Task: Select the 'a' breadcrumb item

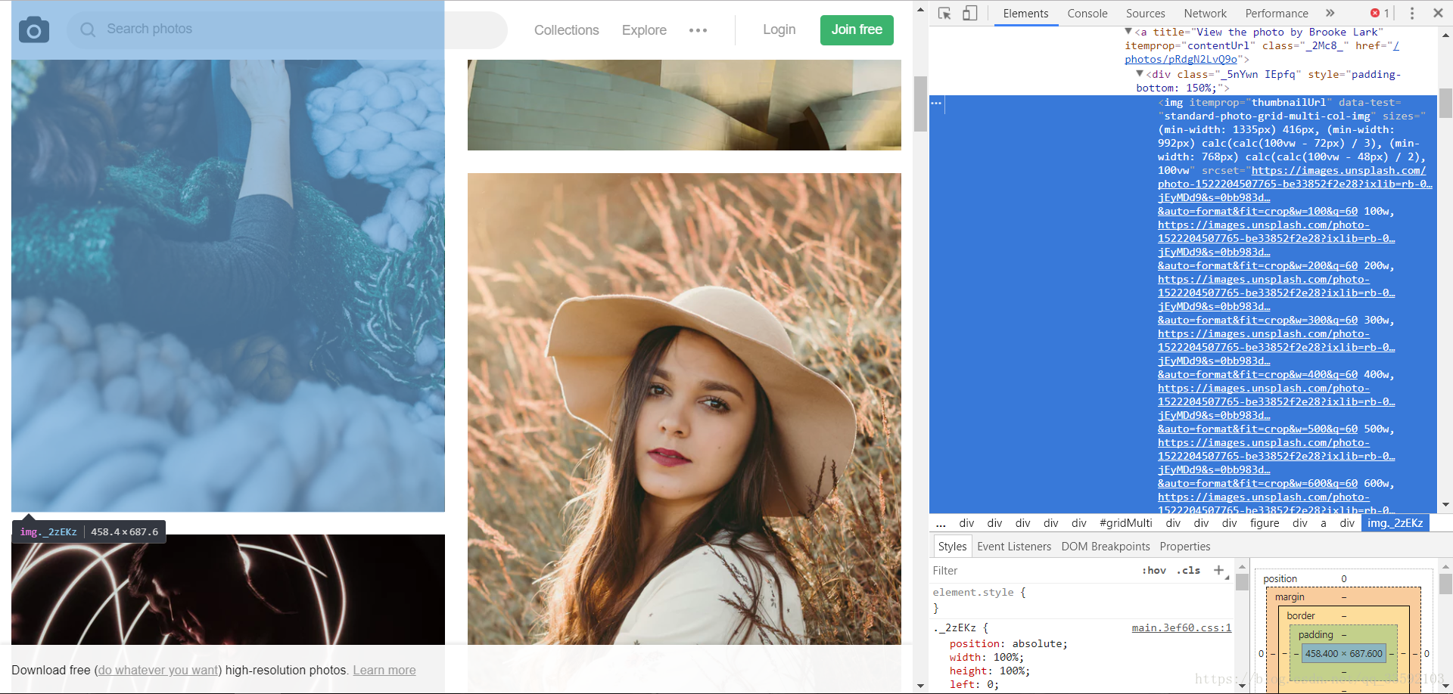Action: pyautogui.click(x=1324, y=523)
